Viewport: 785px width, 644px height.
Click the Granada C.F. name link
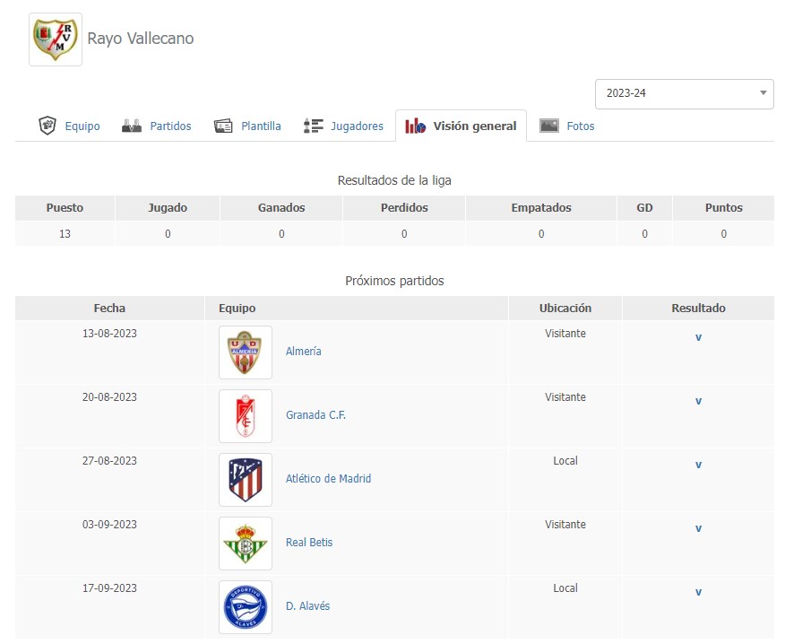pos(315,415)
